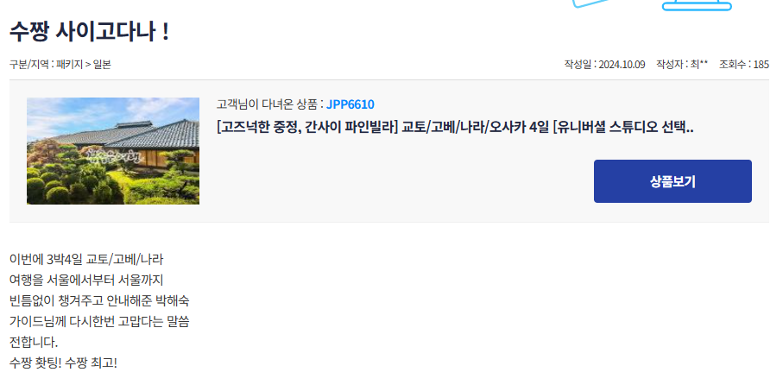Screen dimensions: 783x391
Task: Click the line 수짱 홧팅! 수짱 최고!
Action: [x=63, y=363]
